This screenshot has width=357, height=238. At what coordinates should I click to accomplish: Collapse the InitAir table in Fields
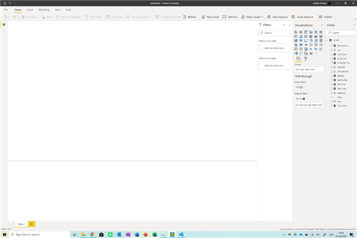327,40
